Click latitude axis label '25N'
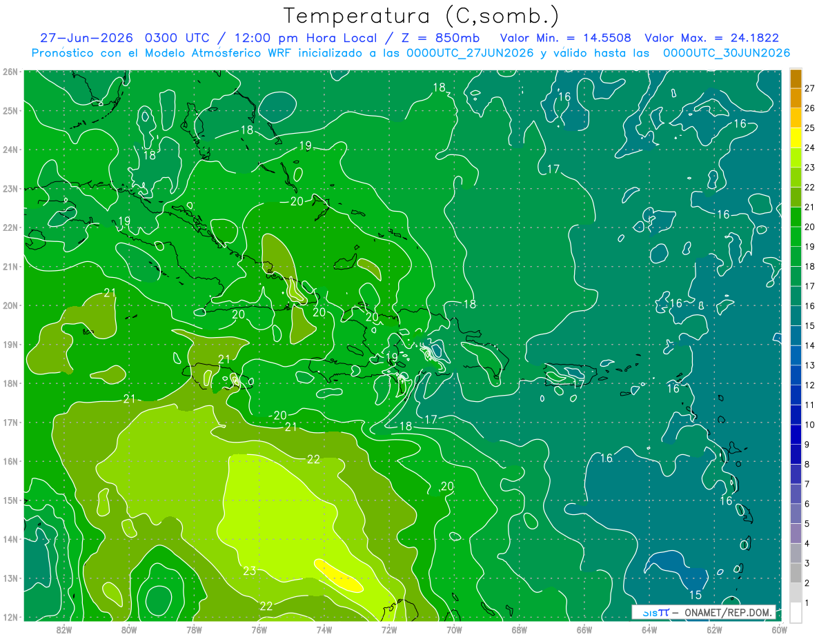Image resolution: width=828 pixels, height=639 pixels. 10,110
